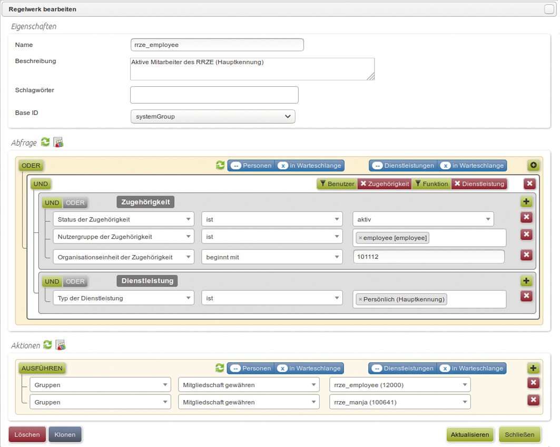Delete the rrze_manja action row

[533, 400]
